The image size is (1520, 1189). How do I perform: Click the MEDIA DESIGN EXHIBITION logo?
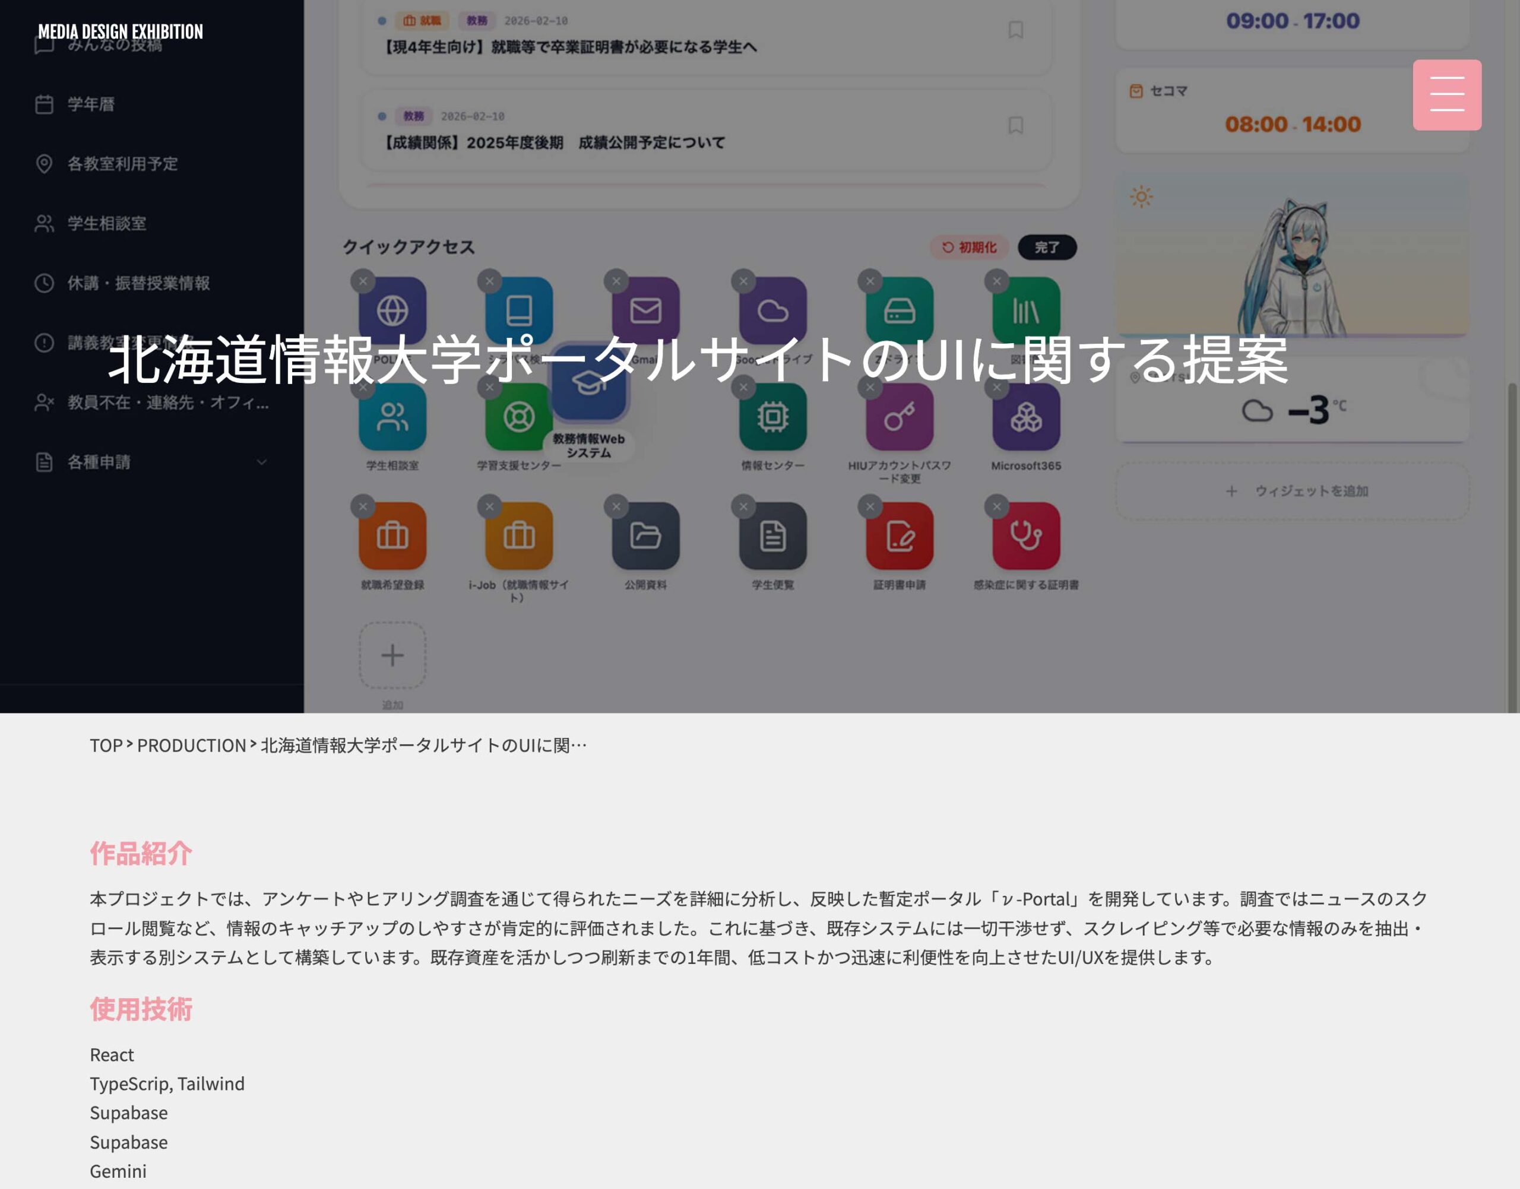(120, 31)
